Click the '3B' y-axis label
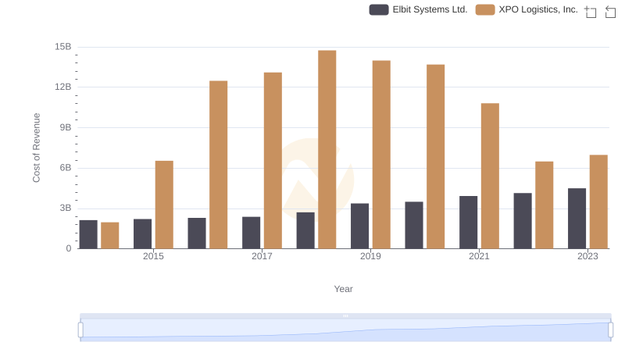This screenshot has width=625, height=360. pos(66,208)
